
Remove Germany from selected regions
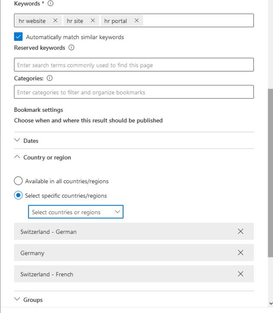click(241, 253)
